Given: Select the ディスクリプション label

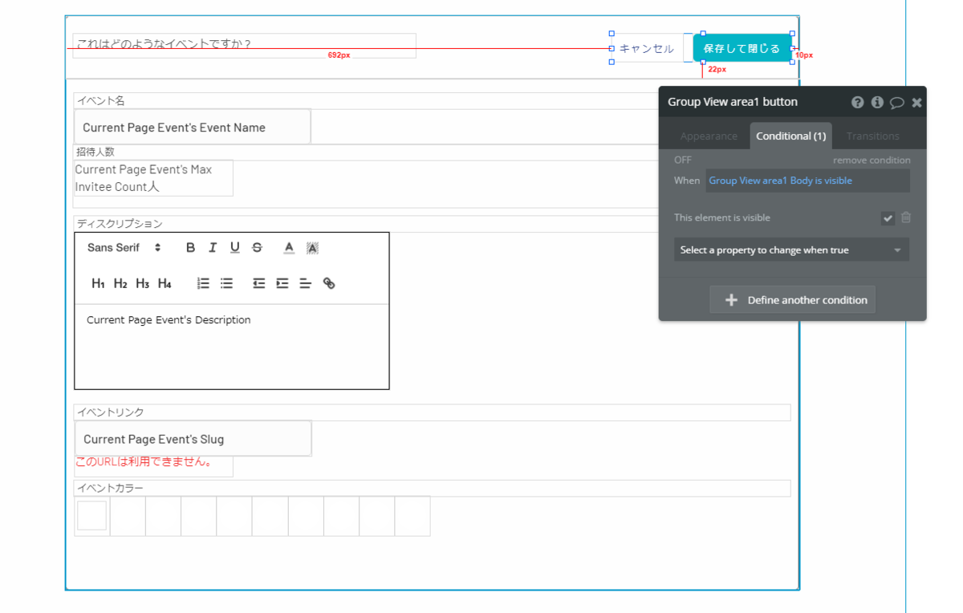Looking at the screenshot, I should [x=120, y=224].
